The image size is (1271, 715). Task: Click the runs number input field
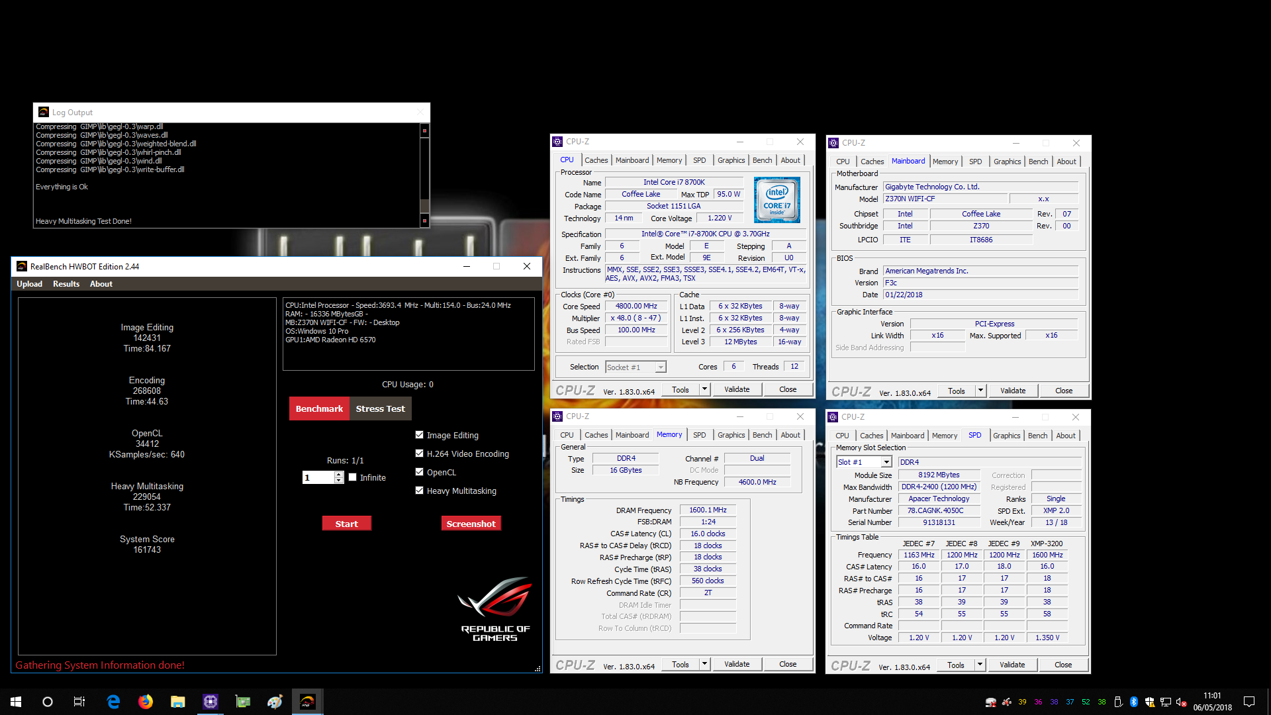point(318,477)
